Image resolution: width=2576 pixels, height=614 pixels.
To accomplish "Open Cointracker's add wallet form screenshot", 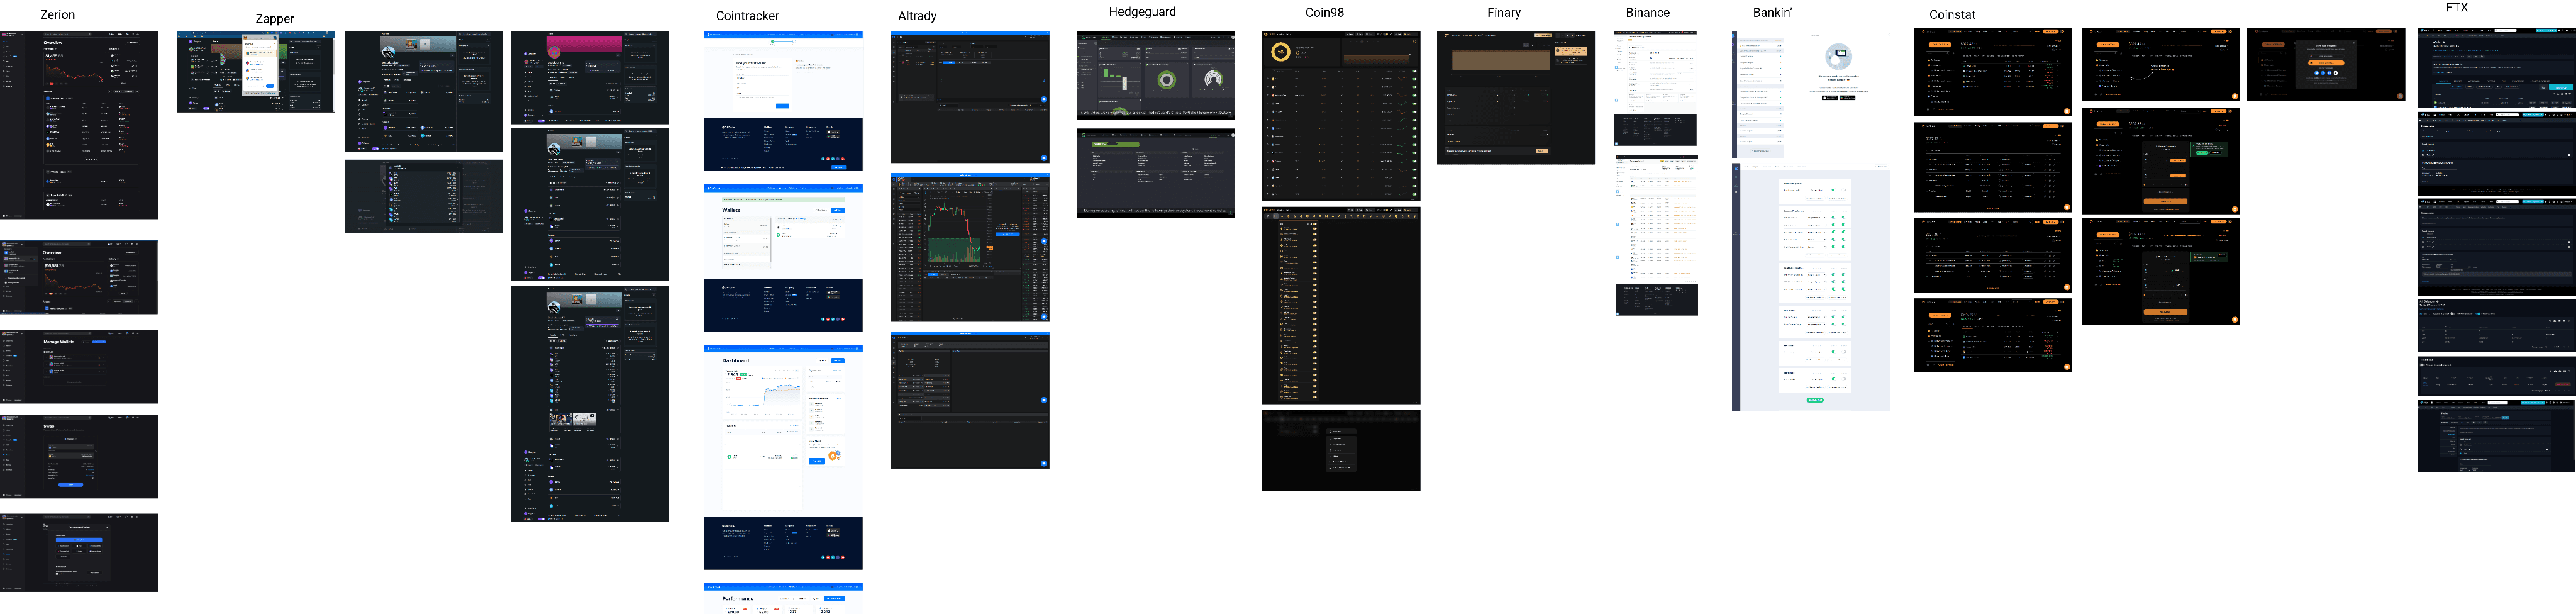I will [783, 101].
